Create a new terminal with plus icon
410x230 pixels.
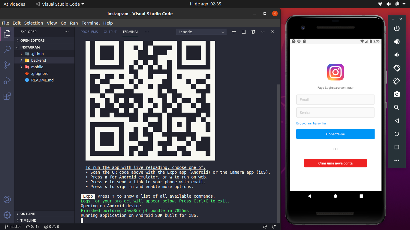tap(234, 32)
